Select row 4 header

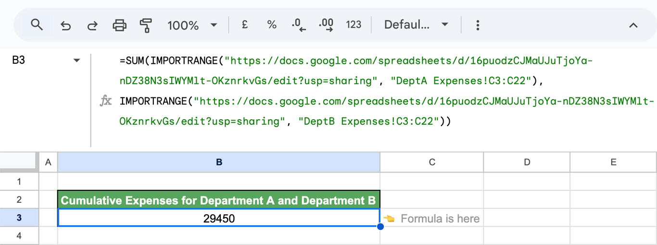click(19, 236)
